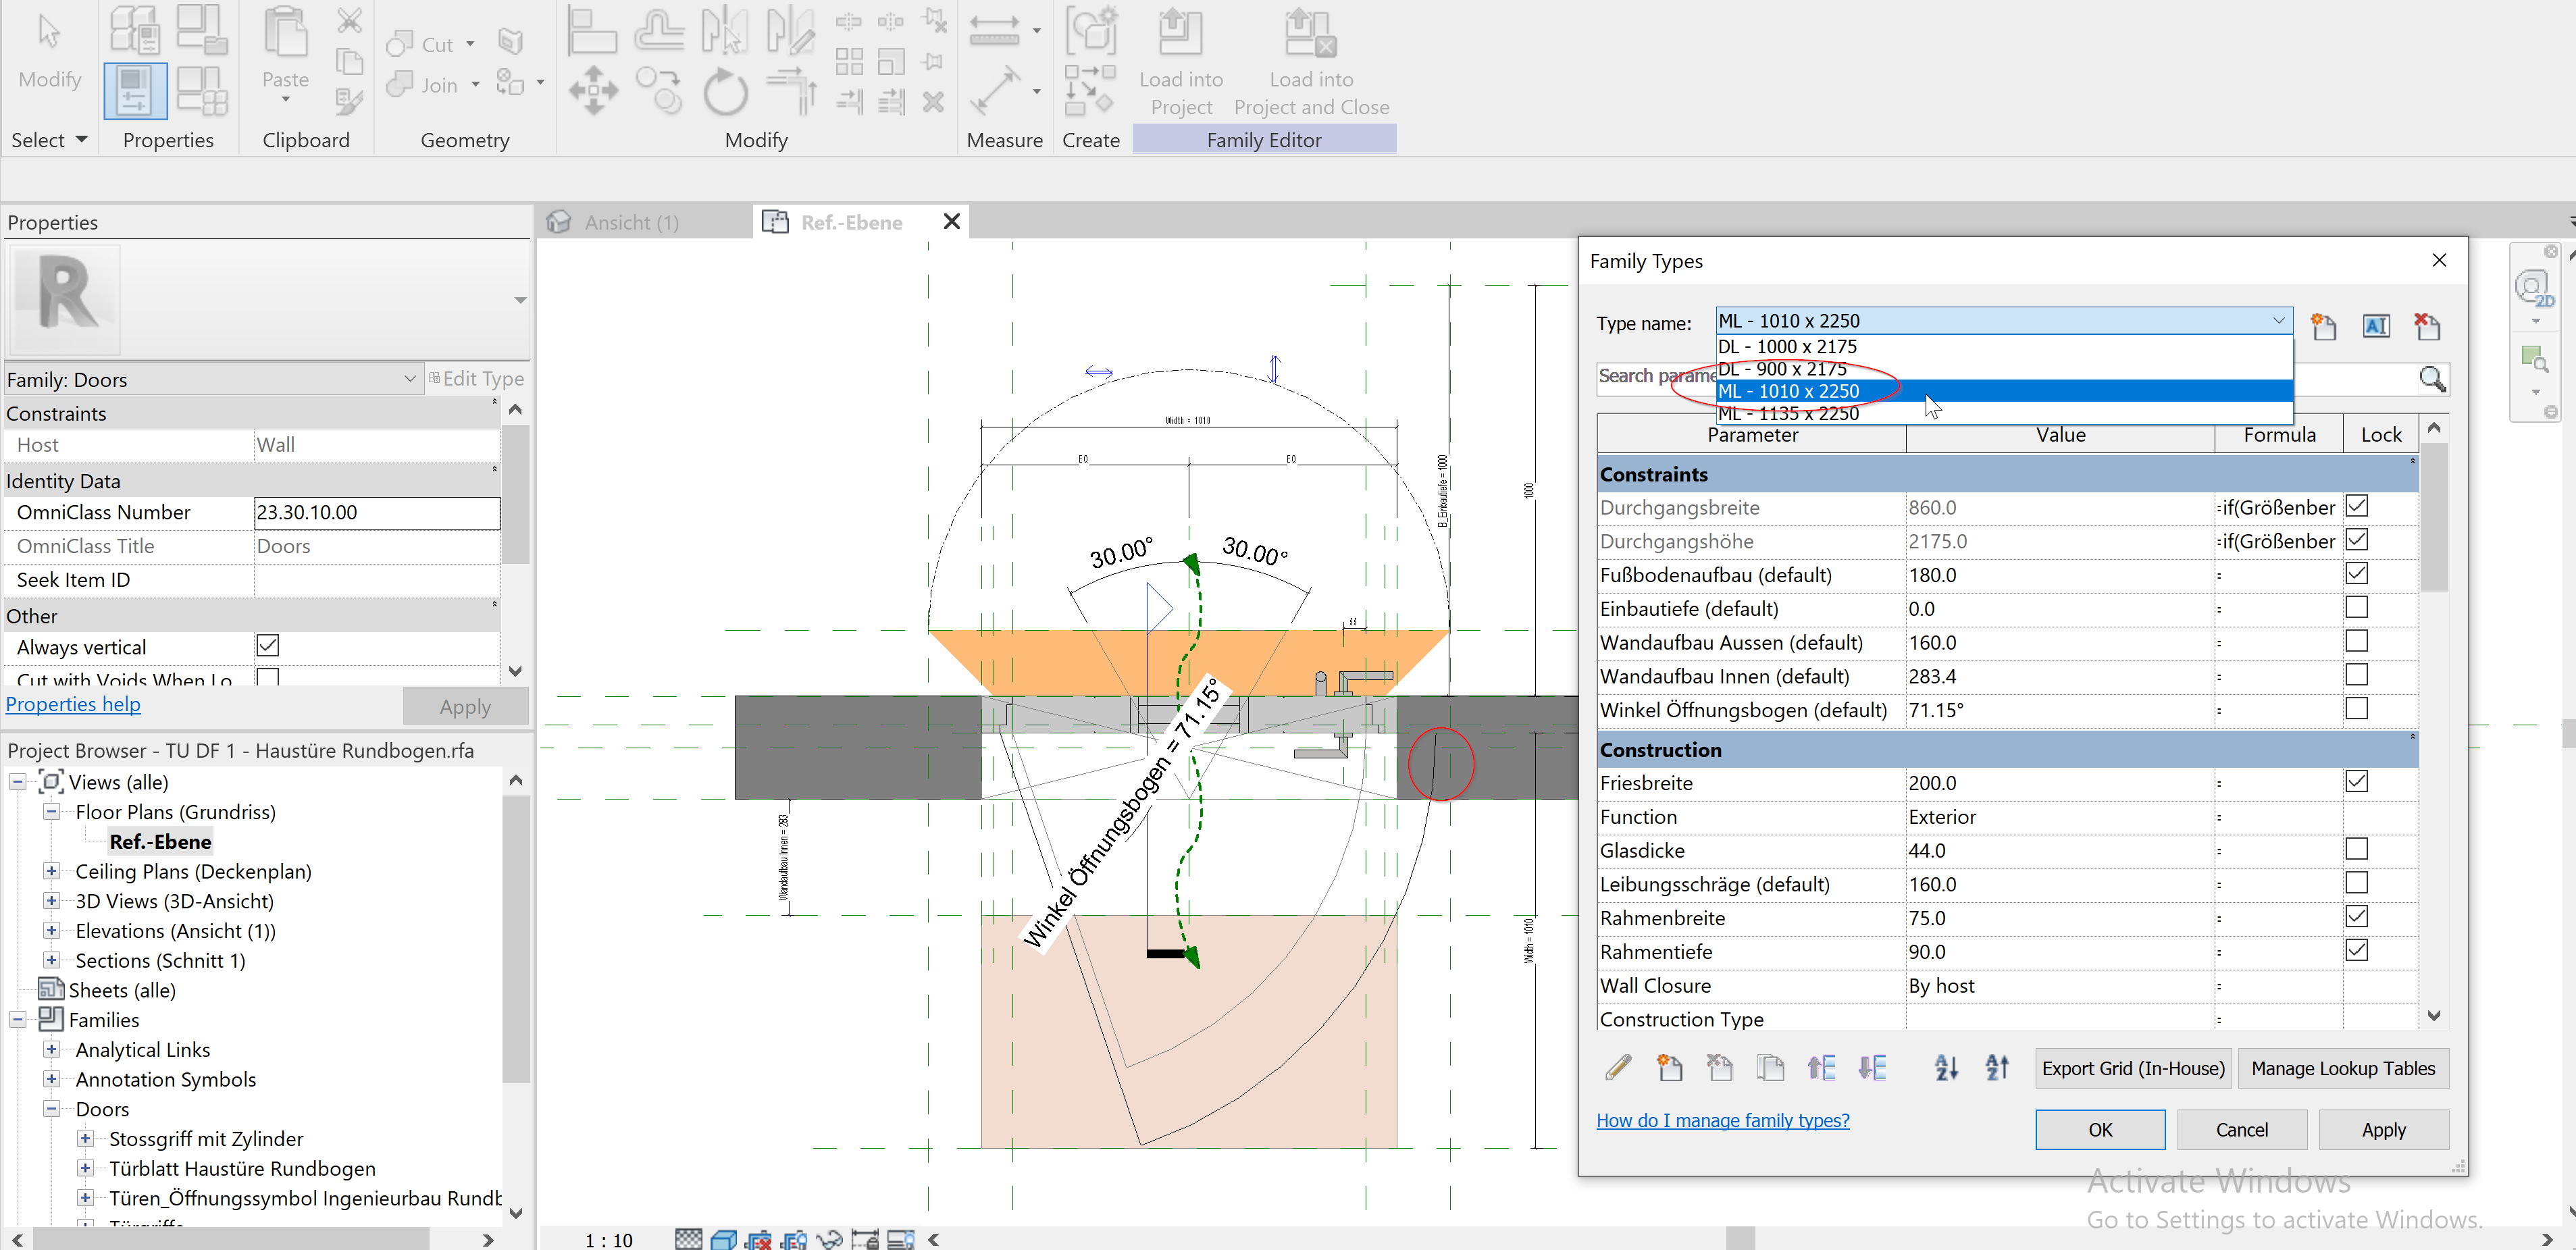Open the Properties help link

click(73, 704)
